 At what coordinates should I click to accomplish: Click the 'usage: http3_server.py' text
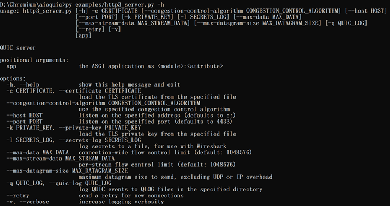[x=36, y=11]
